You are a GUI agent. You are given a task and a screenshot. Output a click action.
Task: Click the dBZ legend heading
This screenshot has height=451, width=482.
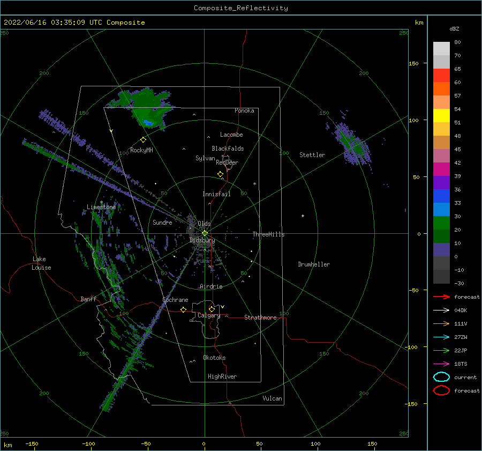[x=454, y=28]
